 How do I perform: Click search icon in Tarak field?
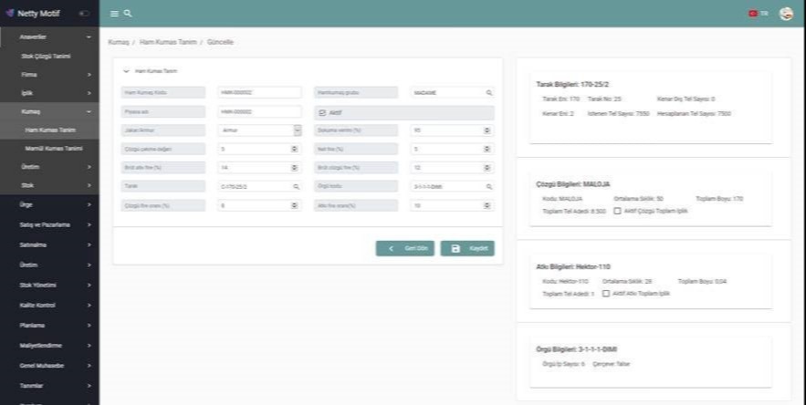click(296, 186)
